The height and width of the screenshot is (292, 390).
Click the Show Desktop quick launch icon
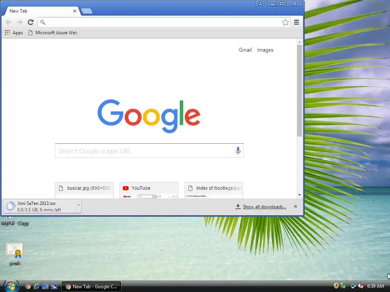point(45,286)
